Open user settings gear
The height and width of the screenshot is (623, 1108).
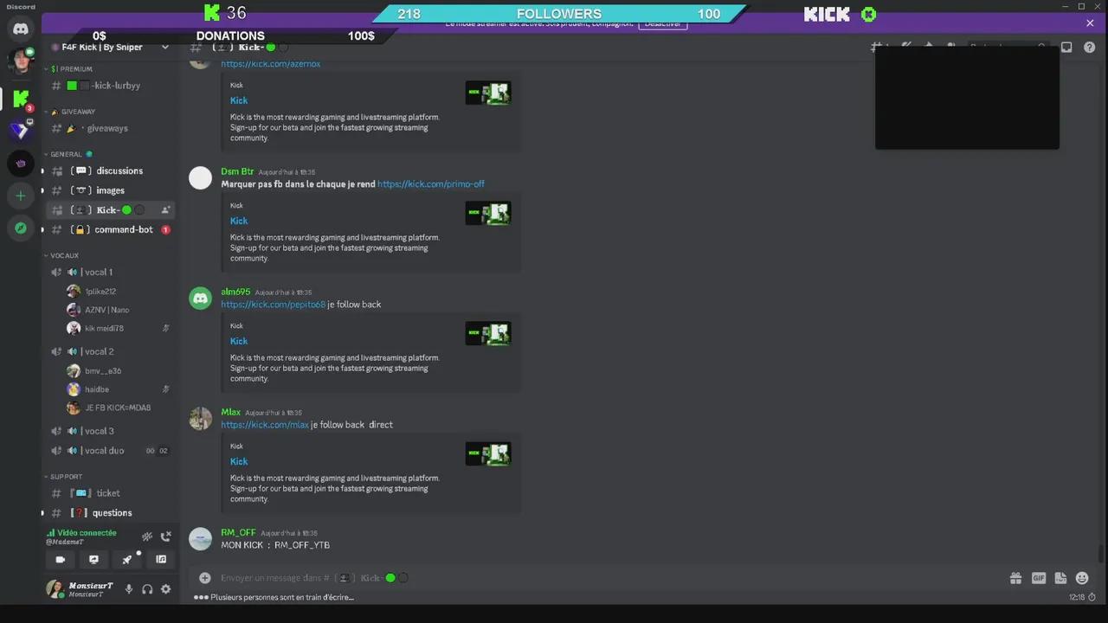coord(165,589)
